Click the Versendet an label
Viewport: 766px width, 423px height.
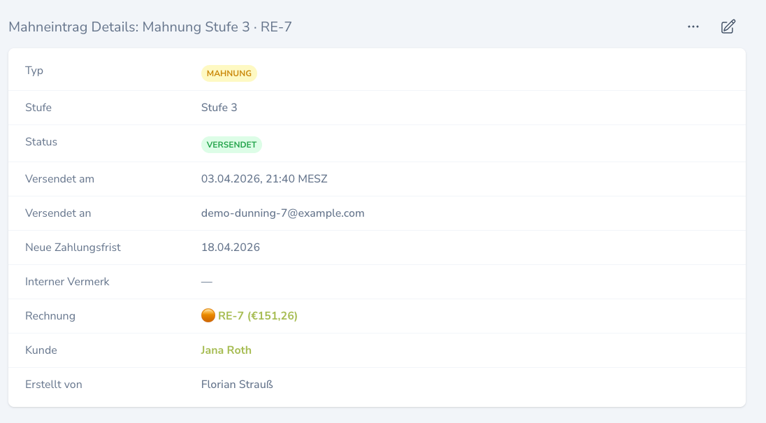(x=58, y=213)
